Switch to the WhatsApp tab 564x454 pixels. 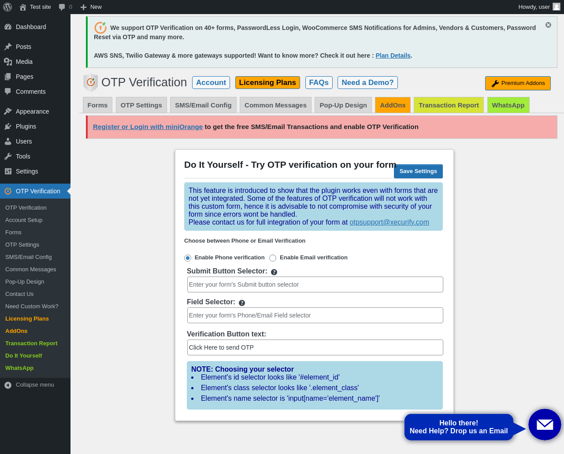coord(508,105)
